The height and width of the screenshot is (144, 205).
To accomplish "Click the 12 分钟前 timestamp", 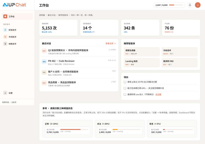I will pyautogui.click(x=112, y=50).
